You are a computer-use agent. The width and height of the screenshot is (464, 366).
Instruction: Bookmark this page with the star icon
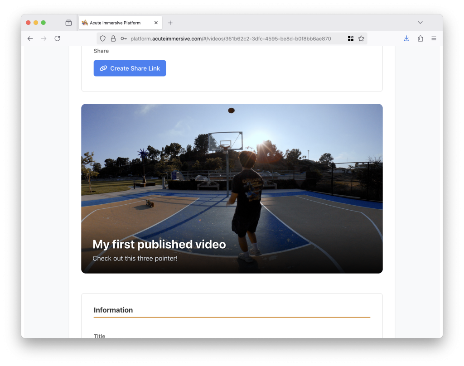point(361,39)
